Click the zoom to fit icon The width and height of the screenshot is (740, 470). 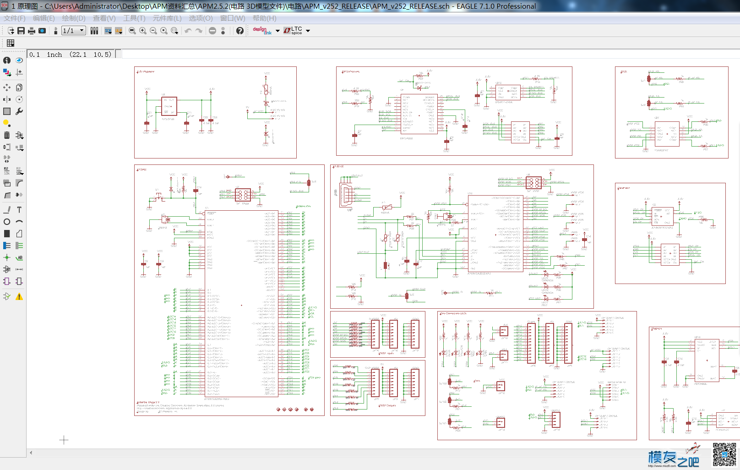(x=132, y=31)
